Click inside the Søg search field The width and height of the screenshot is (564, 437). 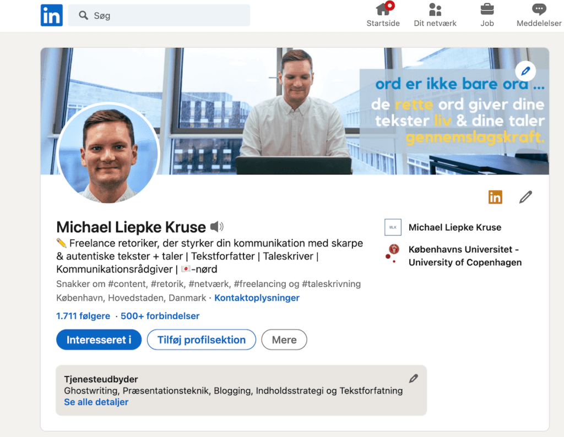(160, 15)
